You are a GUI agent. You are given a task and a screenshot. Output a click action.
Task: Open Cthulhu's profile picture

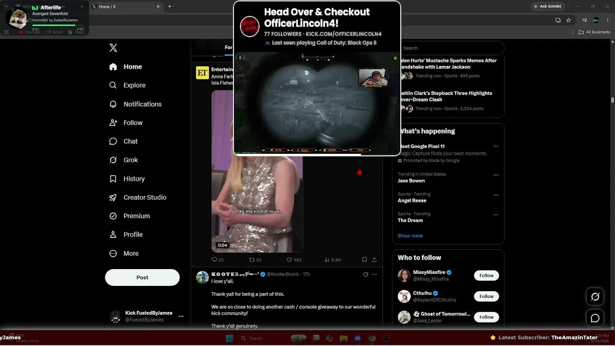pyautogui.click(x=404, y=296)
